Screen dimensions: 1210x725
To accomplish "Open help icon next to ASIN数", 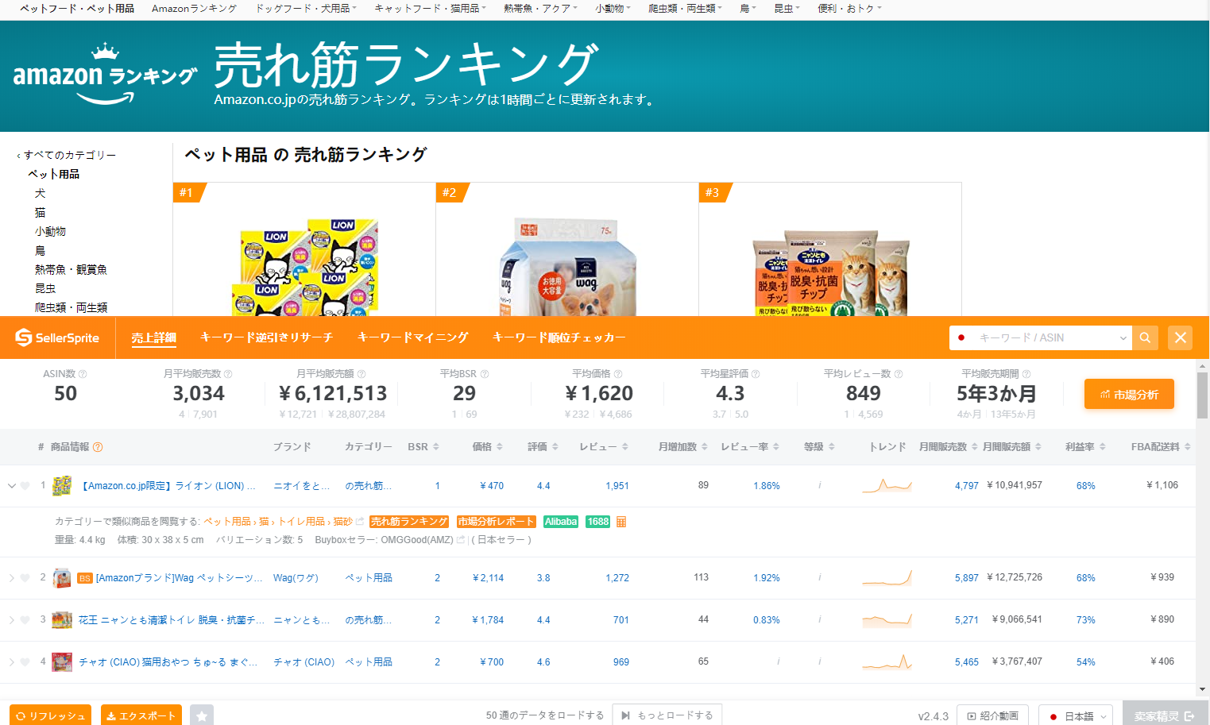I will [x=83, y=374].
